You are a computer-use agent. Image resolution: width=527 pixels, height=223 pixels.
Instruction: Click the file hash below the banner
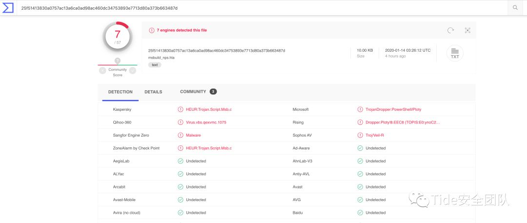217,50
